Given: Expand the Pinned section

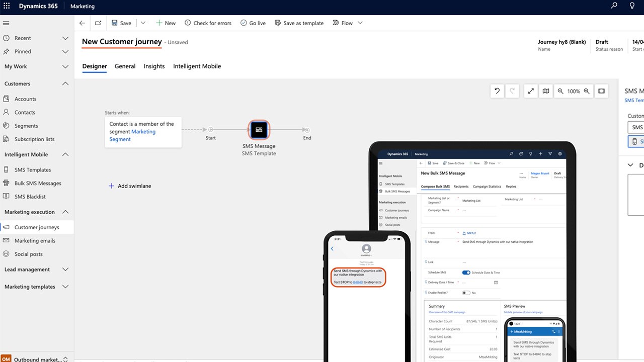Looking at the screenshot, I should [65, 52].
